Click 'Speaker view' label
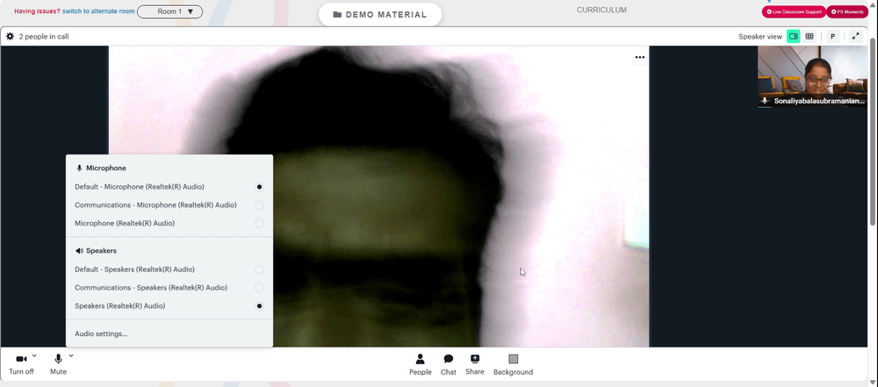This screenshot has height=387, width=878. (x=759, y=36)
